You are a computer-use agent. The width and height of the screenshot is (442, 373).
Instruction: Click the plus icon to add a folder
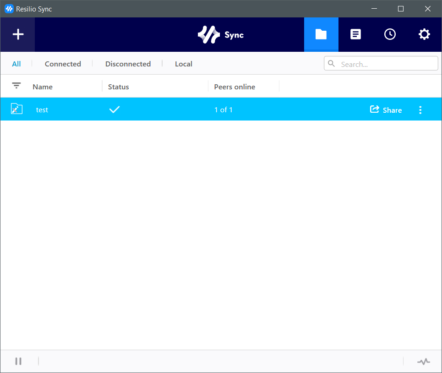18,34
